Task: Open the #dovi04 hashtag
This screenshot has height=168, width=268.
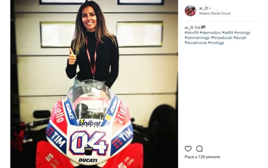Action: tap(192, 32)
